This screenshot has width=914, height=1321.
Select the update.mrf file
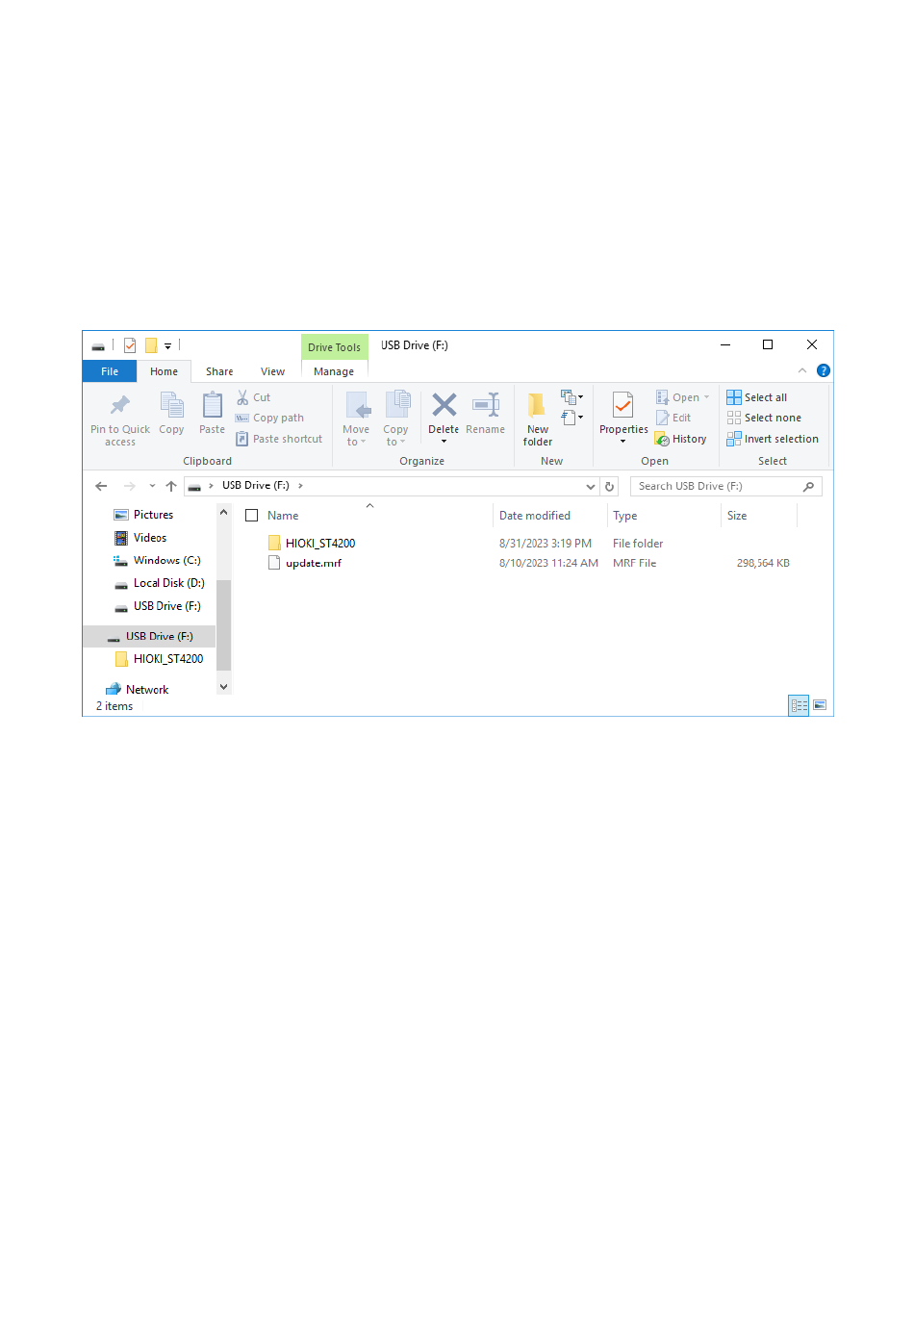point(314,563)
